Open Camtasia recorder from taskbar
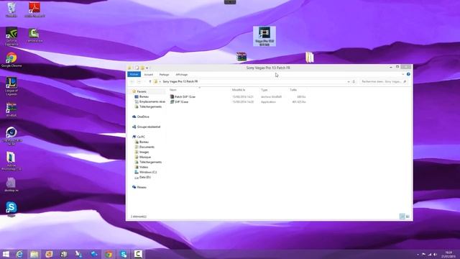Viewport: 460px width, 259px height. point(138,254)
